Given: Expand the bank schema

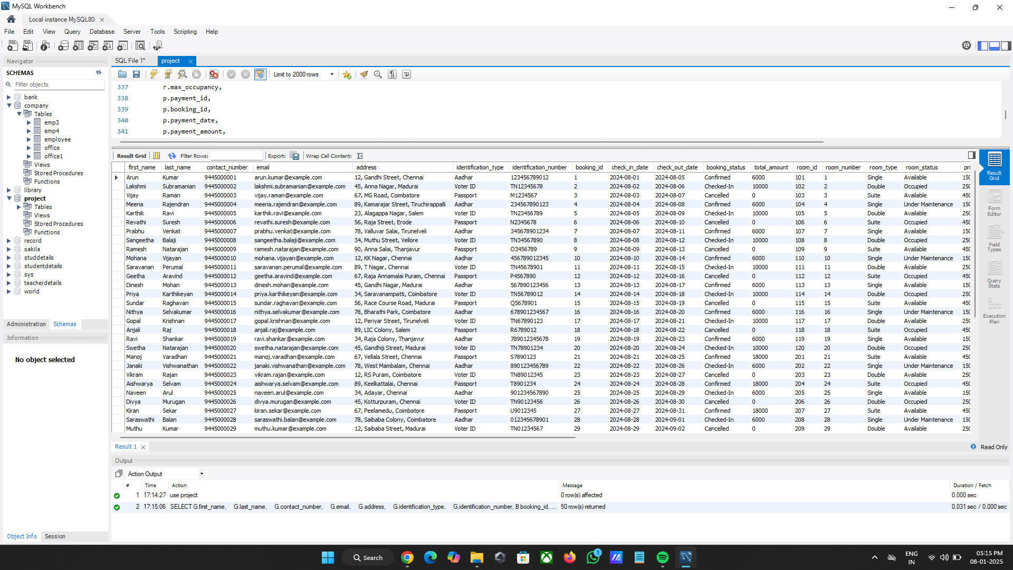Looking at the screenshot, I should 9,97.
